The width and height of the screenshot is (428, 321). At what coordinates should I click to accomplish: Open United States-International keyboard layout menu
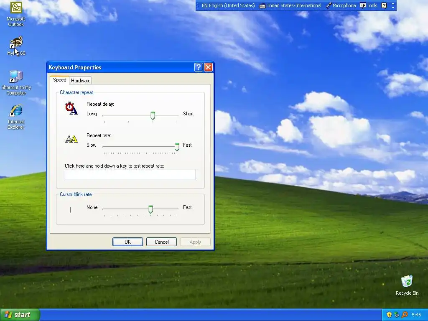[290, 5]
